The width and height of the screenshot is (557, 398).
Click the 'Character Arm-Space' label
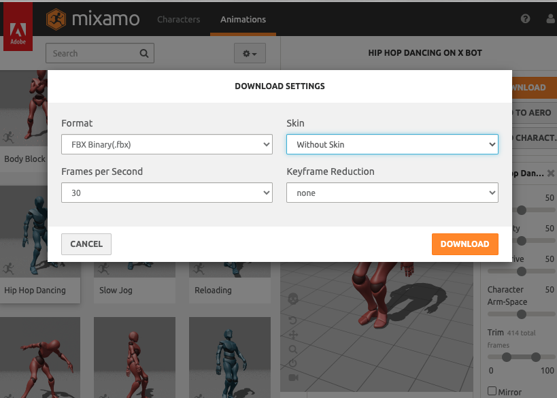pyautogui.click(x=507, y=296)
